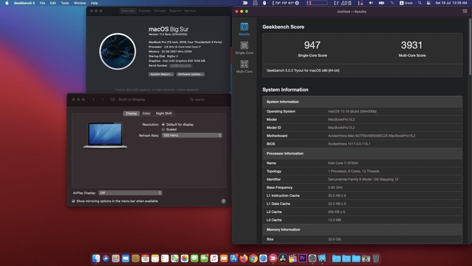Open Service tab in About This Mac
The height and width of the screenshot is (266, 472).
[x=190, y=10]
